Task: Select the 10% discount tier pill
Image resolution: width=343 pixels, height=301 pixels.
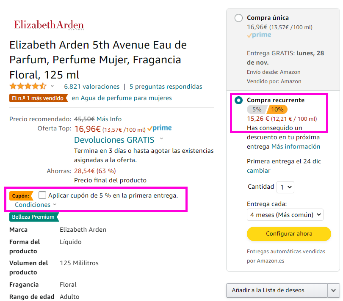Action: (277, 109)
